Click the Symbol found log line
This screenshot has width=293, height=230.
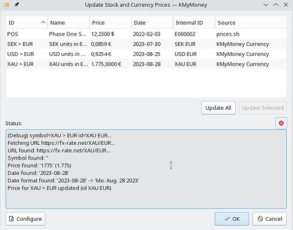[28, 158]
